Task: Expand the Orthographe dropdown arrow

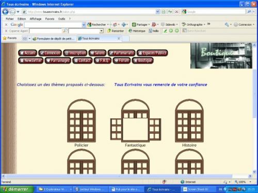Action: pos(204,25)
